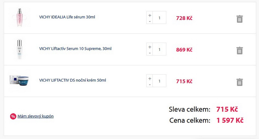Decrease quantity of IDEALIA Life sérum
This screenshot has height=139, width=259.
tap(150, 21)
